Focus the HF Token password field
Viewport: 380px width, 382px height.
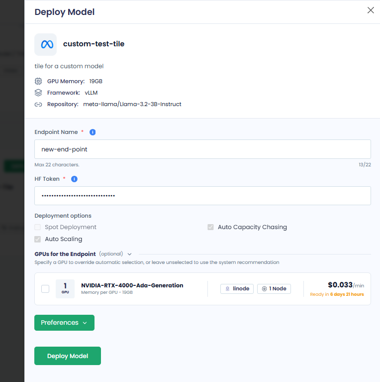(x=202, y=196)
